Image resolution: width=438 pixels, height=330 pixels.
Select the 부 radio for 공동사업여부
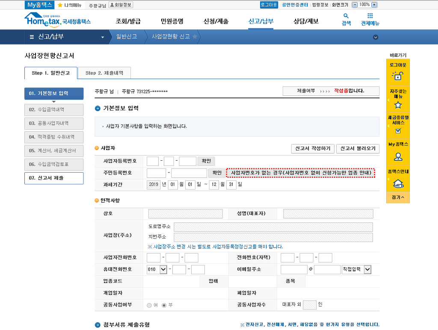pyautogui.click(x=164, y=305)
